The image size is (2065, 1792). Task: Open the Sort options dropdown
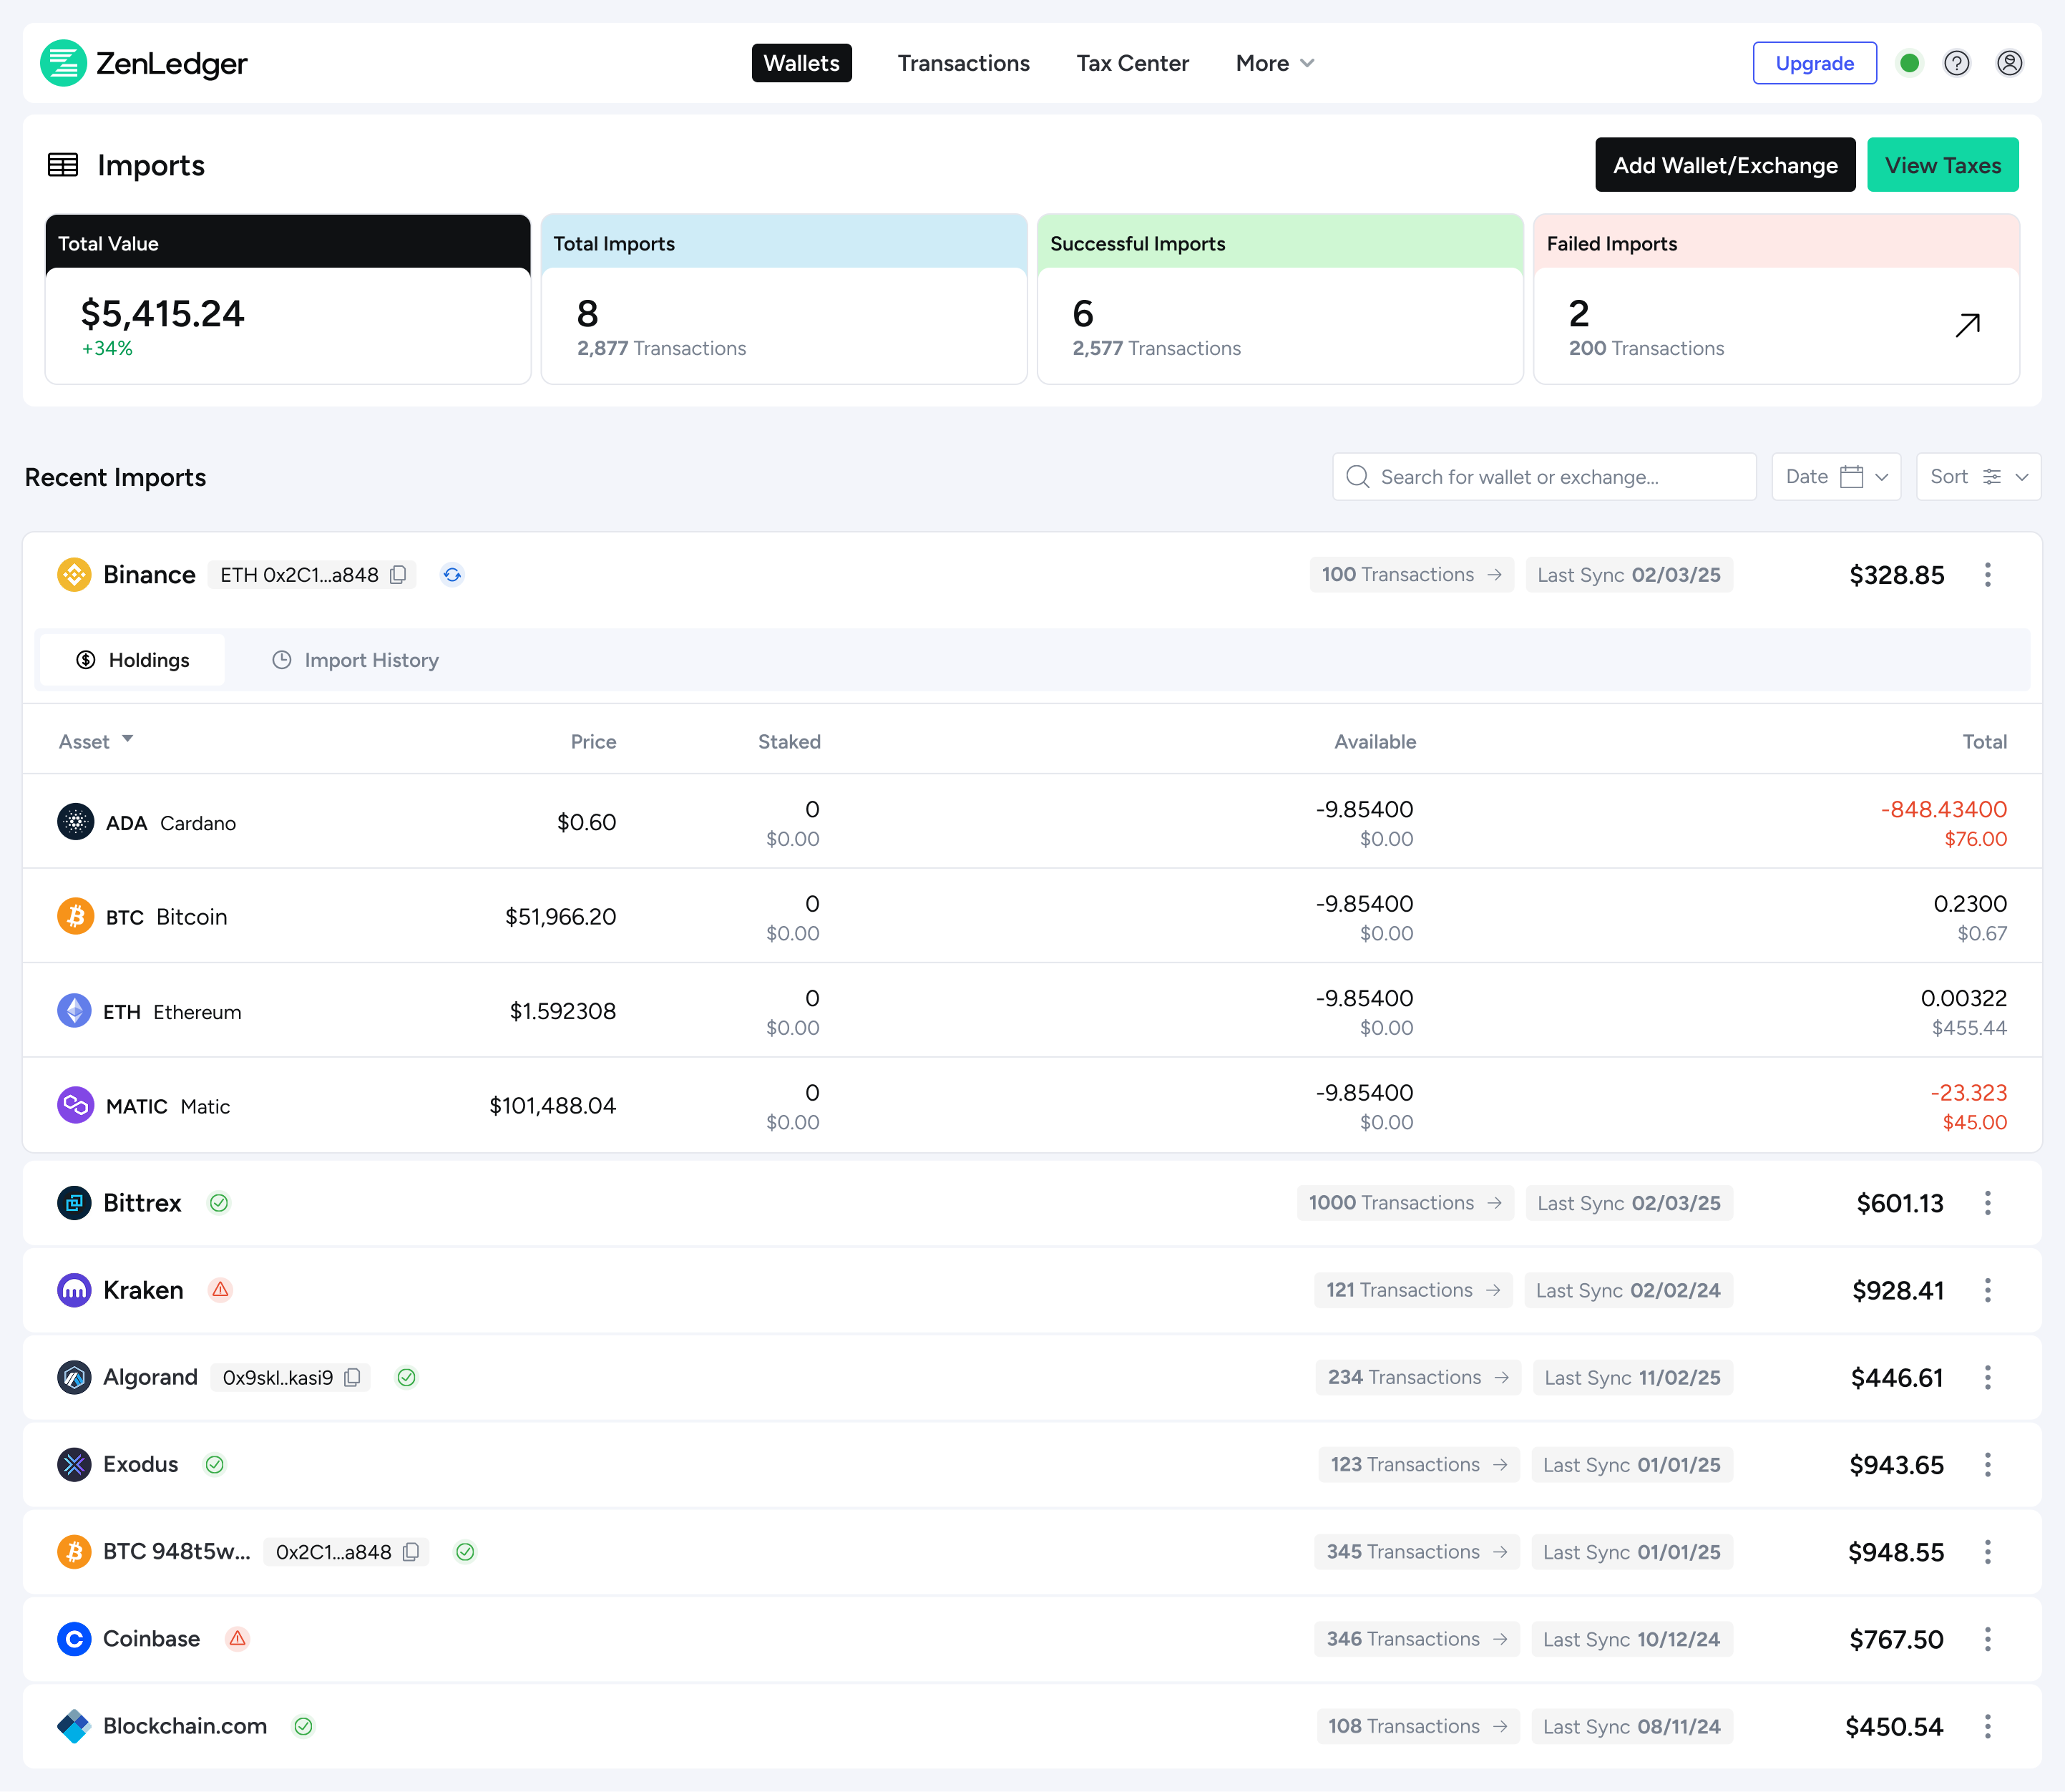[1977, 477]
